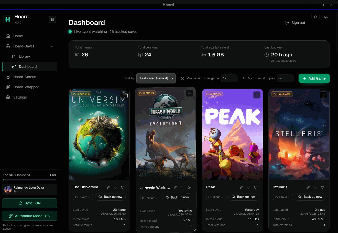Open history icon on The Universim card
This screenshot has height=233, width=338.
click(123, 187)
